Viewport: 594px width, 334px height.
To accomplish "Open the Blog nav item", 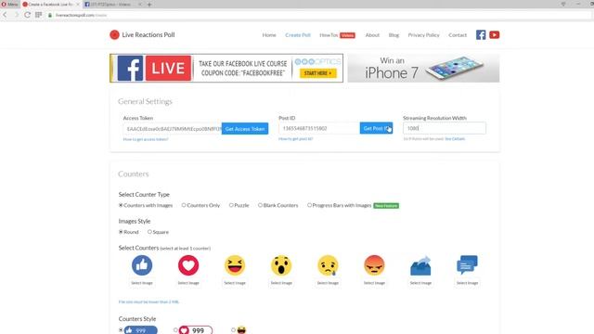I will [394, 35].
